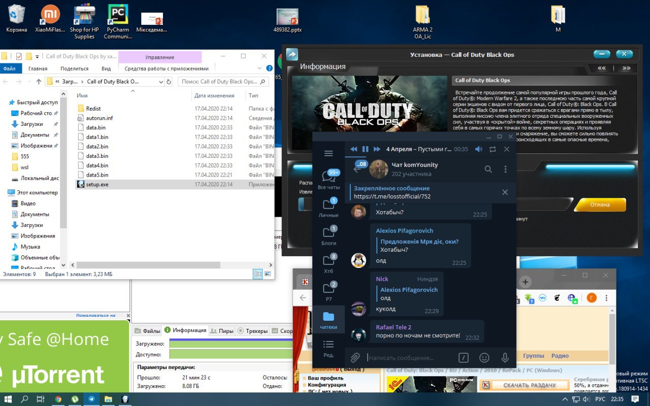Open komYounity chat three-dot menu
This screenshot has height=406, width=650.
505,169
